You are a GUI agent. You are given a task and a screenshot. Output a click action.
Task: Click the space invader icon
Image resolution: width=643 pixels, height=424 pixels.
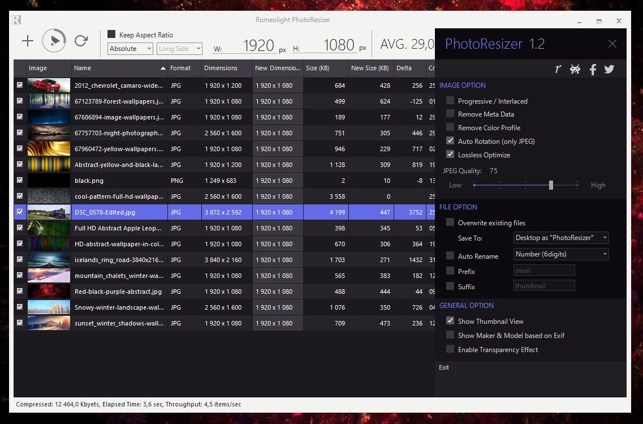(575, 69)
